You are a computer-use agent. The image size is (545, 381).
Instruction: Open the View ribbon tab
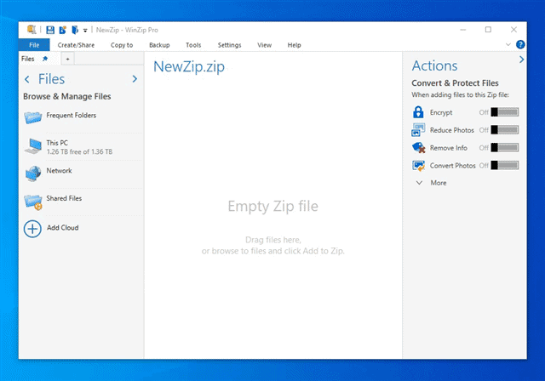tap(264, 45)
